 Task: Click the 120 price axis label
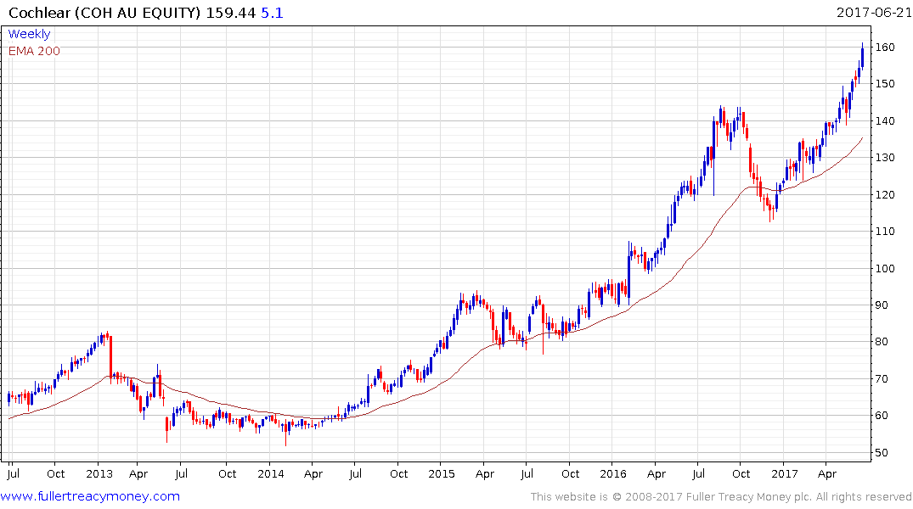[x=885, y=194]
